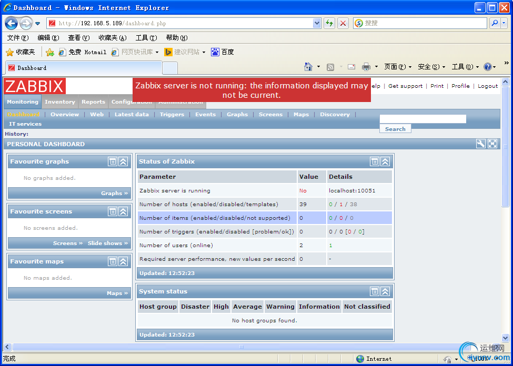The width and height of the screenshot is (513, 366).
Task: Click the Zabbix Search button
Action: pos(395,129)
